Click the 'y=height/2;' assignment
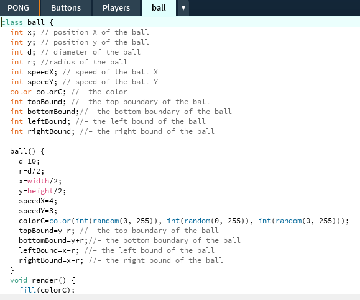This screenshot has width=360, height=300. (x=42, y=191)
